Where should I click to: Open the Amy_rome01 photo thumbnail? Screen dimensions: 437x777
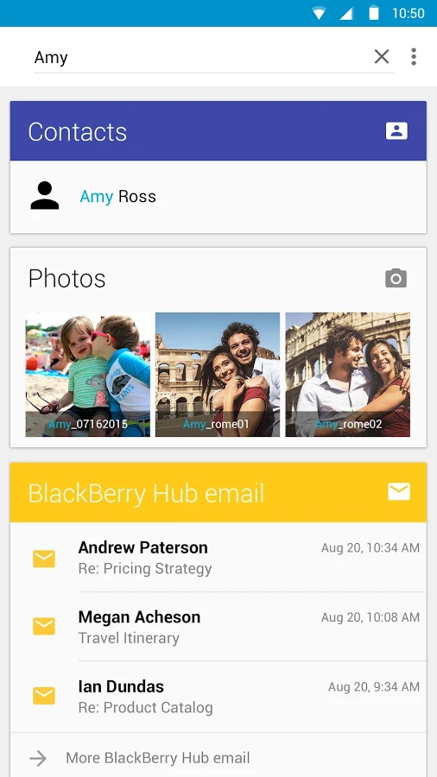click(x=218, y=374)
